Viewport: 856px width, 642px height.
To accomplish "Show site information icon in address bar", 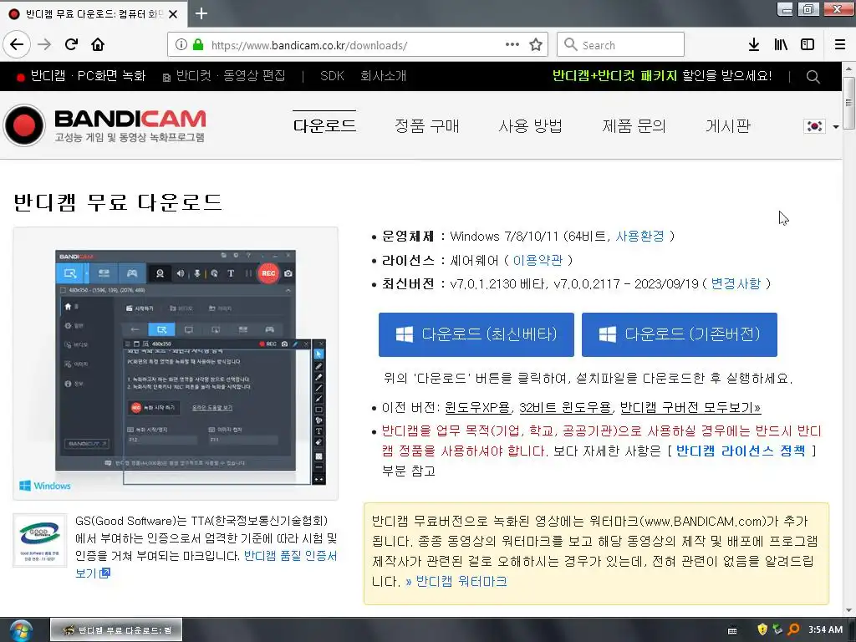I will point(181,45).
